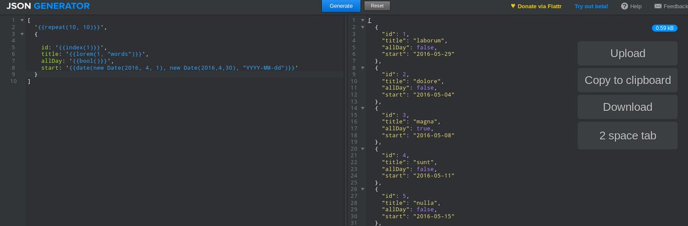Click the Feedback envelope icon

coord(658,6)
